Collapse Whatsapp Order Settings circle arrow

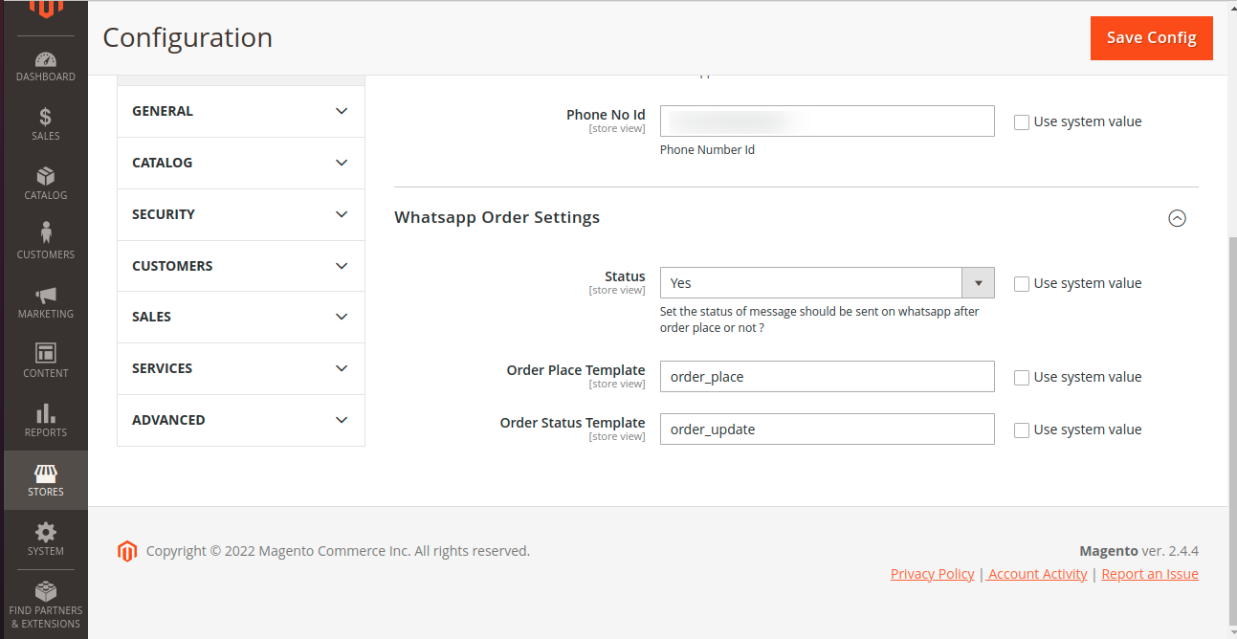click(1177, 218)
